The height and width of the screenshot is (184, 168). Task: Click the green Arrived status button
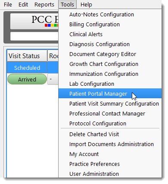[x=27, y=79]
